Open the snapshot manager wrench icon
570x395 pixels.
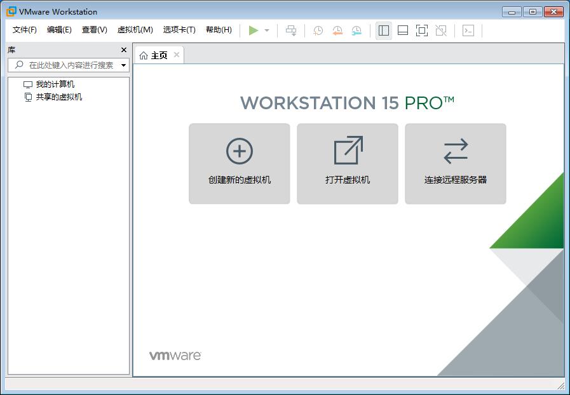pyautogui.click(x=356, y=30)
